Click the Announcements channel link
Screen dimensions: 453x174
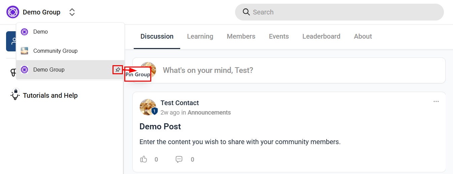point(209,113)
